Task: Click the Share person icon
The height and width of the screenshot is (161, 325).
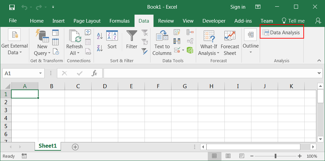Action: [x=318, y=21]
